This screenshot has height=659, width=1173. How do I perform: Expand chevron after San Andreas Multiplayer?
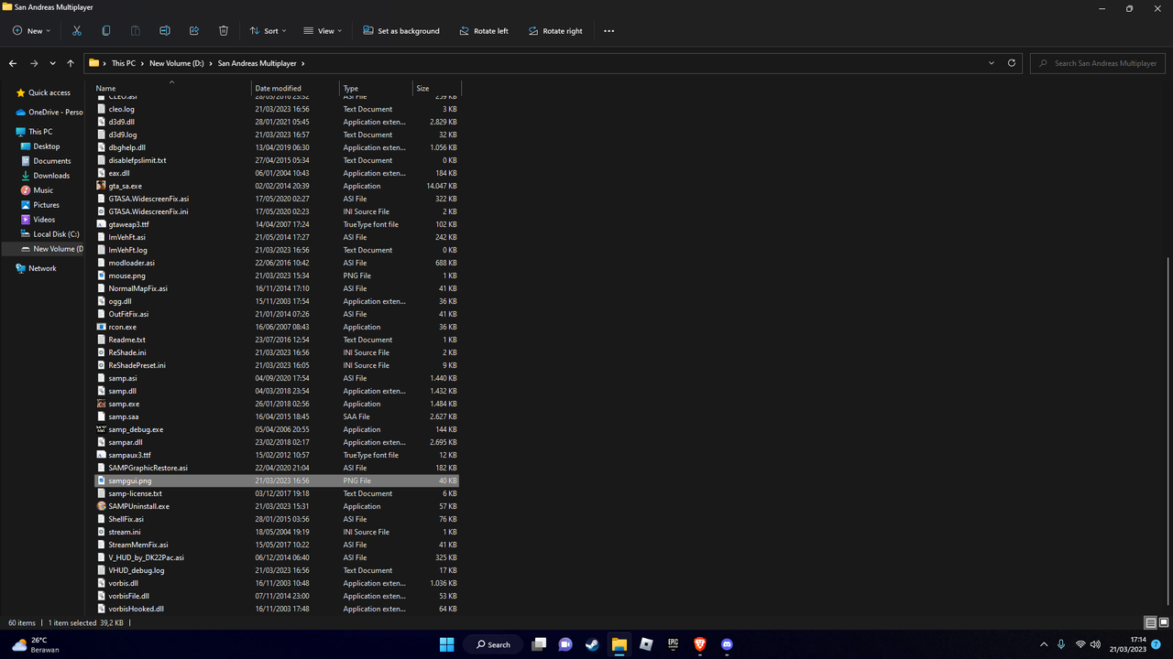303,63
